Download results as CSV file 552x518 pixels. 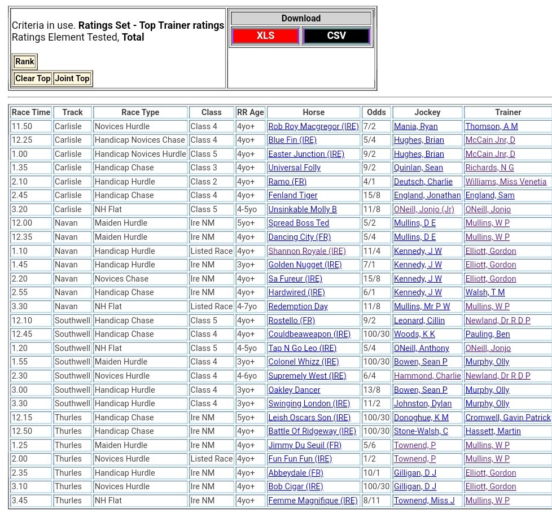click(336, 36)
